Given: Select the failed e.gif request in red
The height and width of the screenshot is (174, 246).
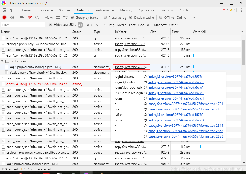Looking at the screenshot, I should coord(38,84).
